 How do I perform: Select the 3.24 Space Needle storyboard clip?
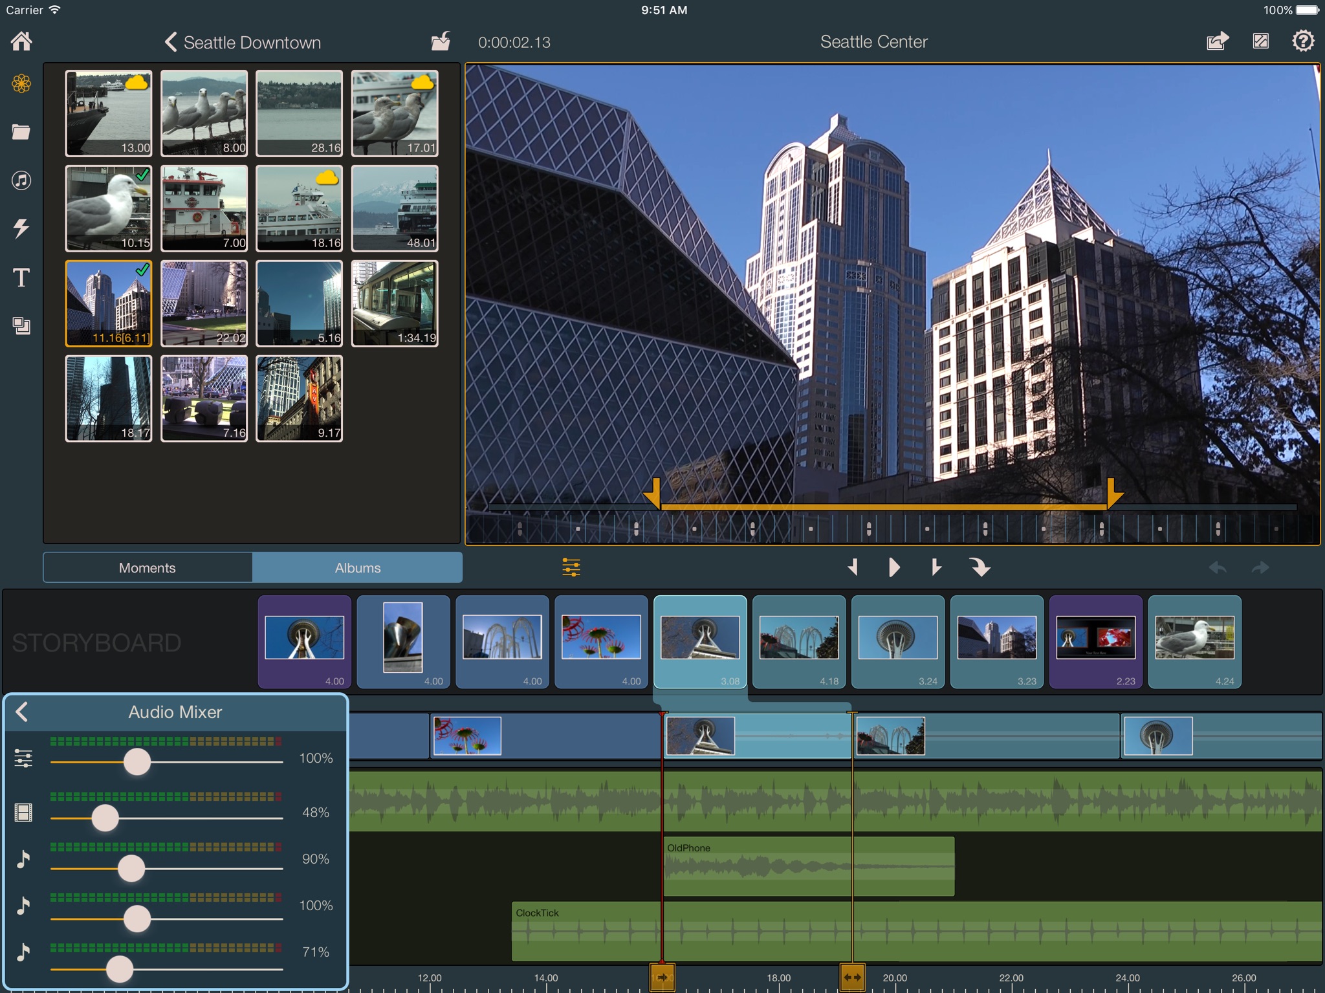click(898, 642)
